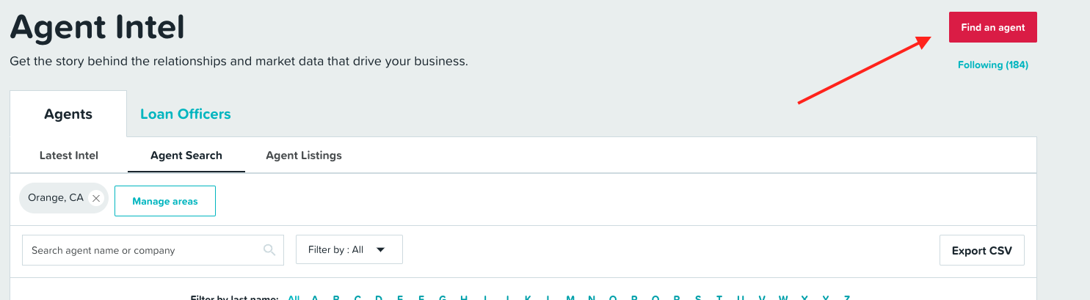Filter last names by letter Z

847,298
